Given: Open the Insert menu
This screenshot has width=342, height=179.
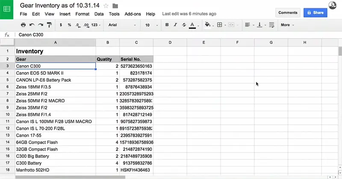Looking at the screenshot, I should pyautogui.click(x=65, y=14).
